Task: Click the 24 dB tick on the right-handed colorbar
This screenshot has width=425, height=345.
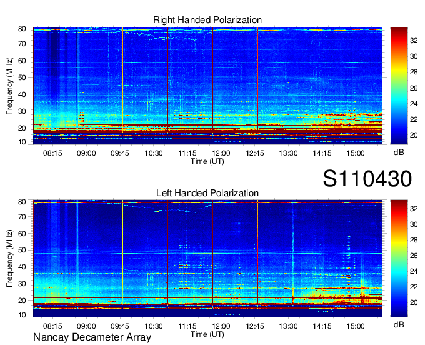Action: tap(414, 104)
